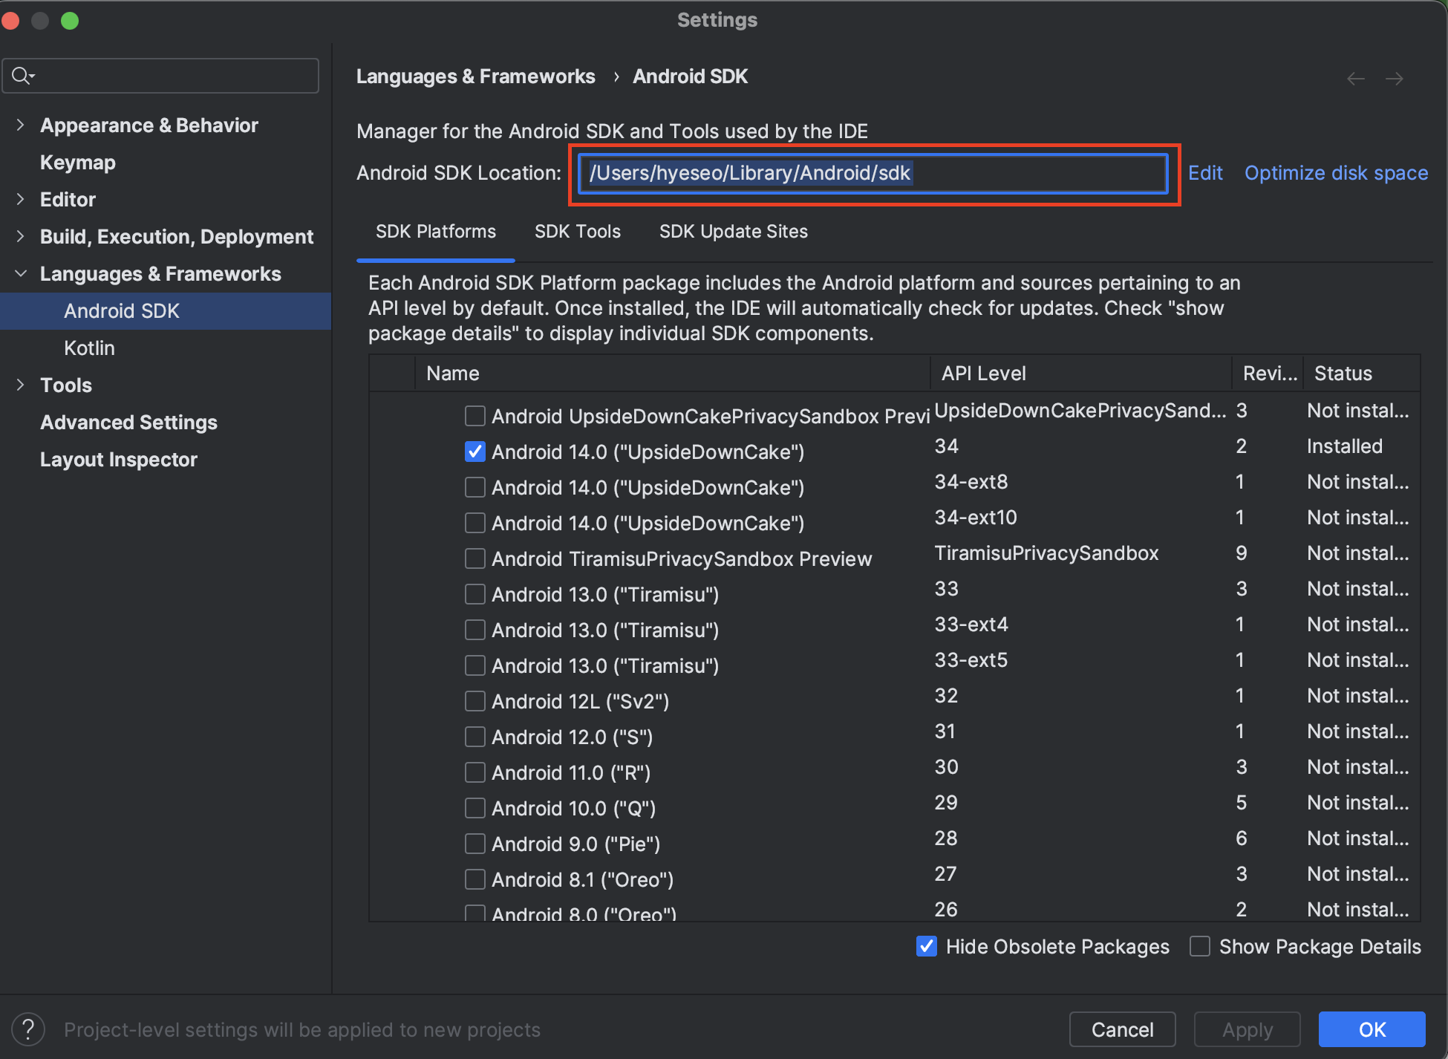The image size is (1448, 1059).
Task: Select Keymap in the sidebar
Action: (77, 163)
